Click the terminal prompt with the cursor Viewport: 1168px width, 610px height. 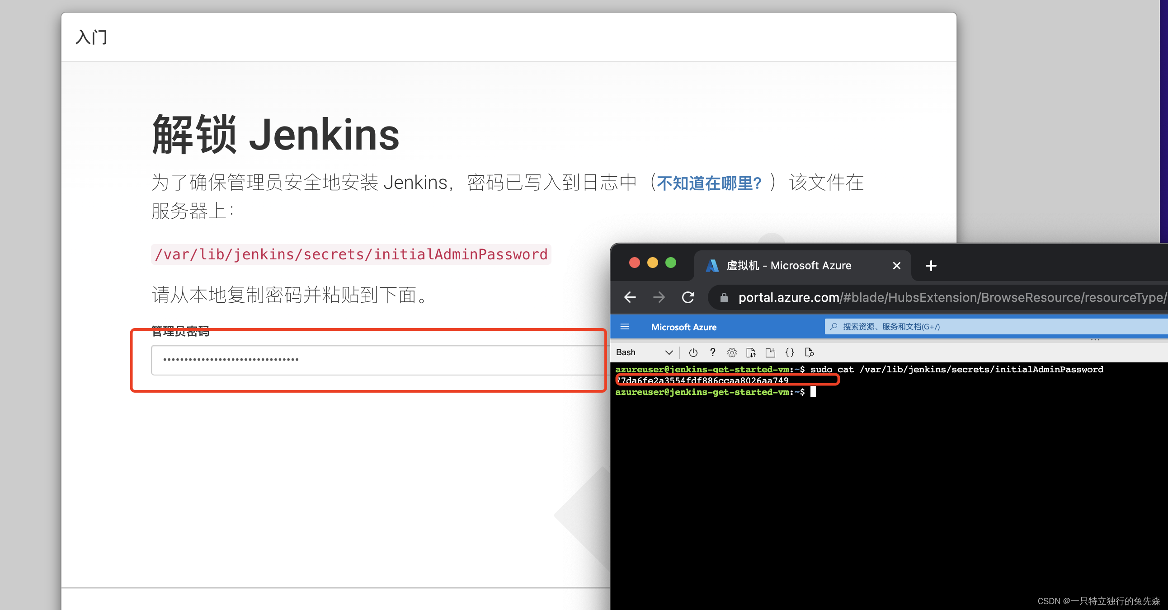coord(716,392)
